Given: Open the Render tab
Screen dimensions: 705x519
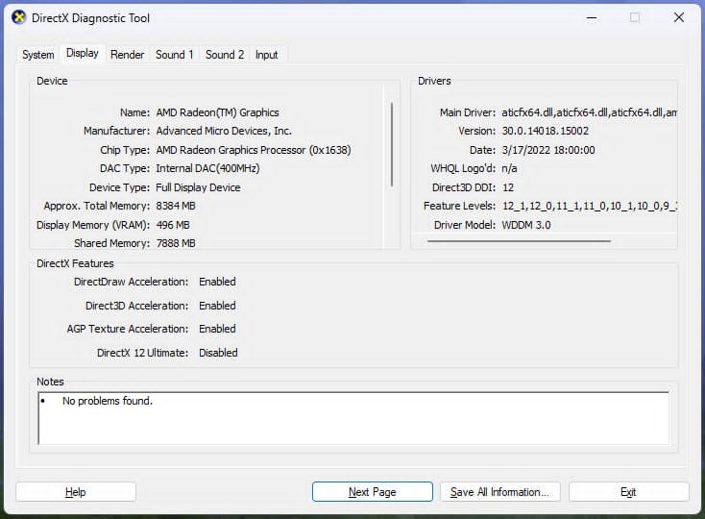Looking at the screenshot, I should [x=127, y=55].
